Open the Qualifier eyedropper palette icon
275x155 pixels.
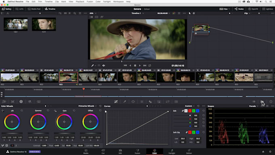coord(125,102)
